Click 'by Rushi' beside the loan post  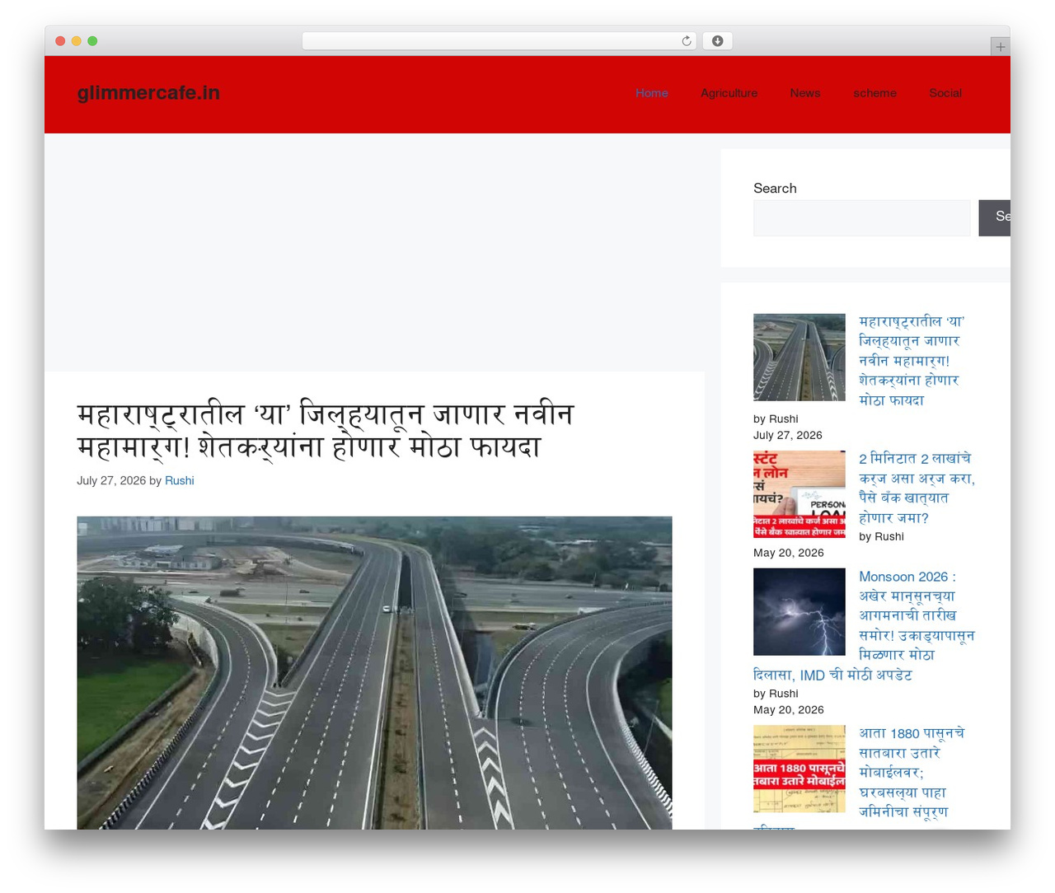[x=881, y=536]
